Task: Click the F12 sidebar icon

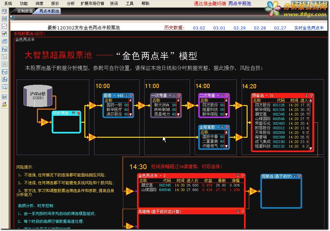Action: 4,72
